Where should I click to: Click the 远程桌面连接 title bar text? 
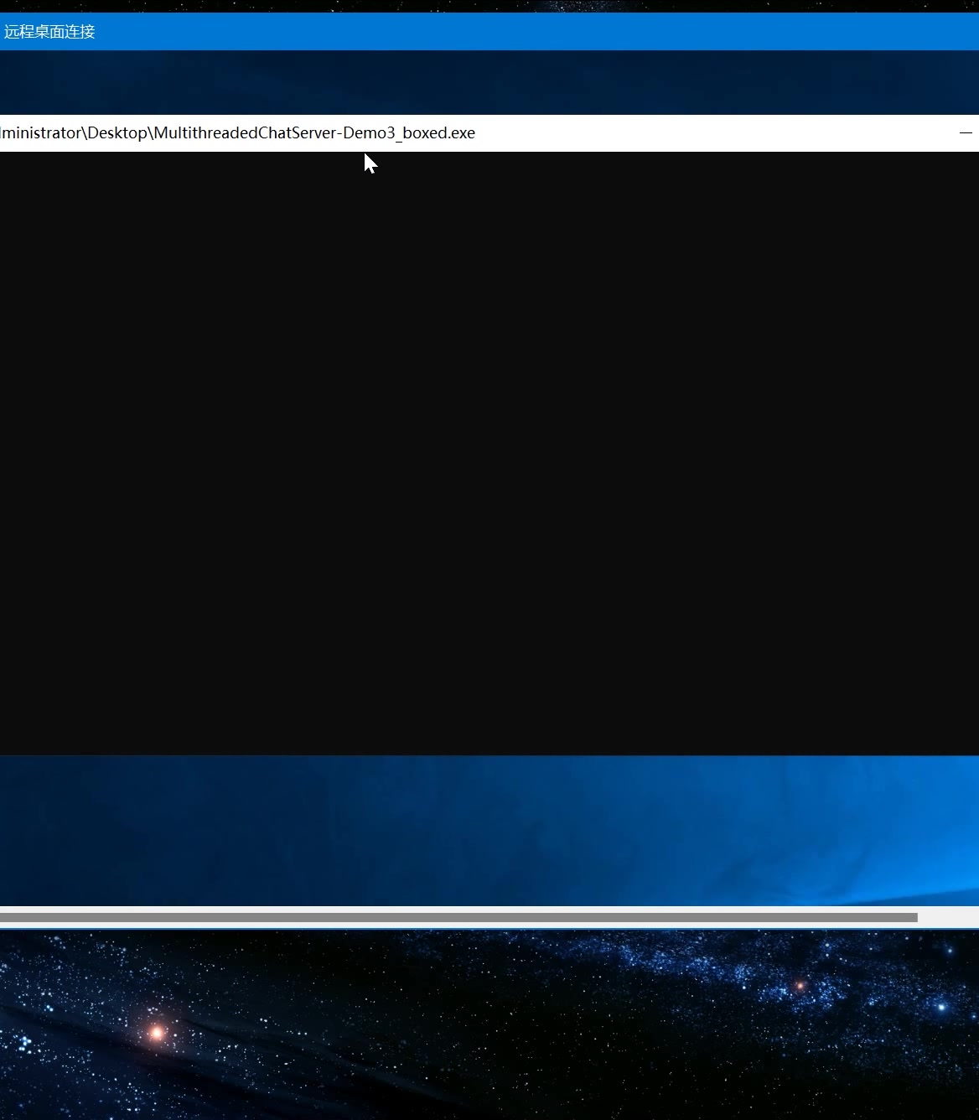[49, 32]
